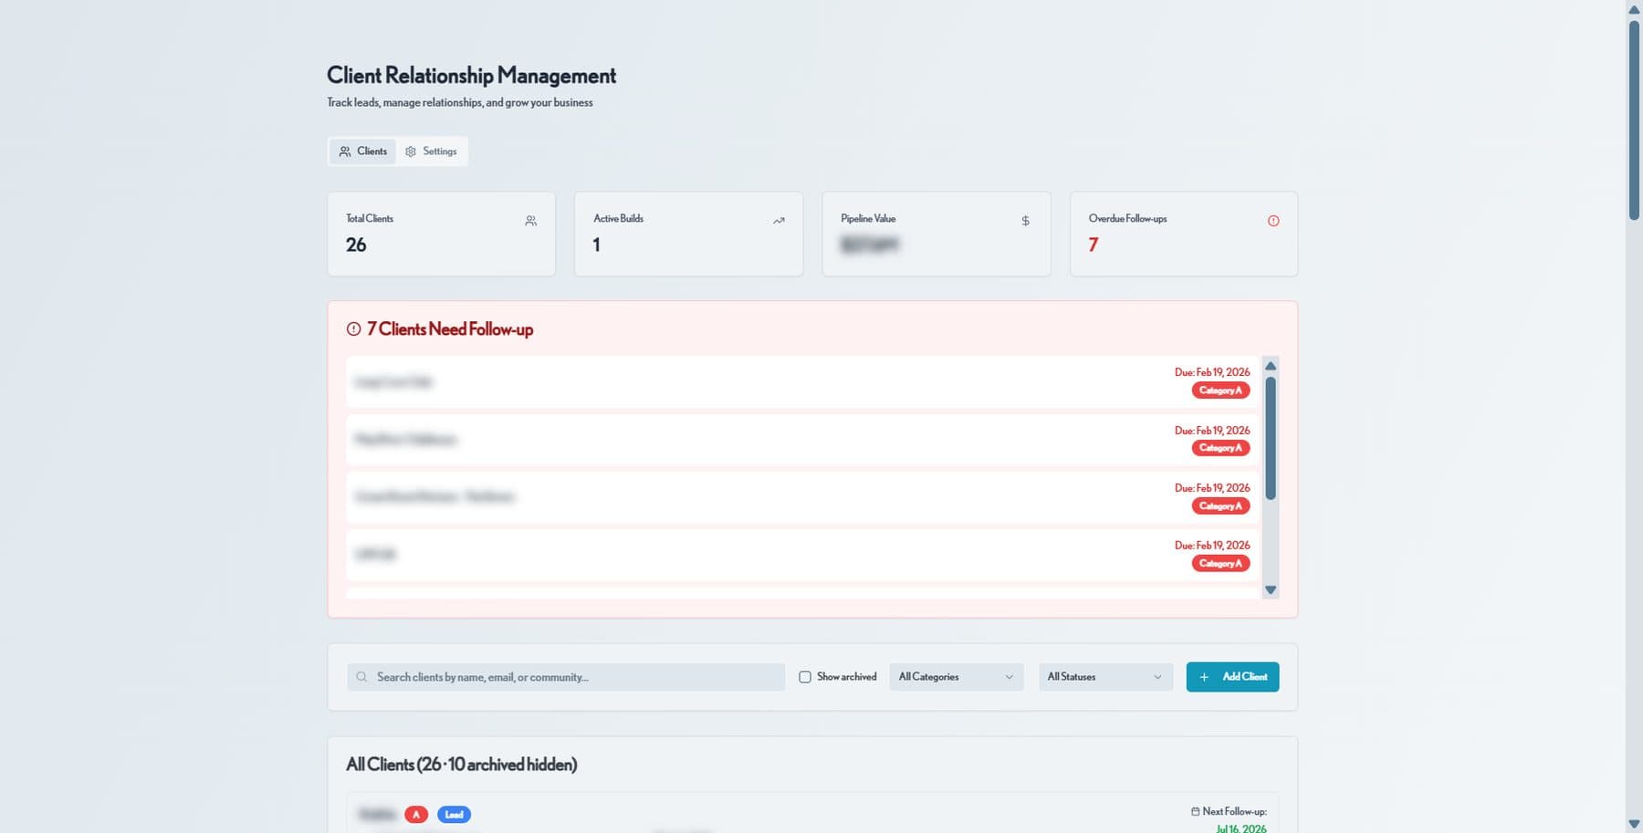Click the page scrollbar up arrow
The height and width of the screenshot is (833, 1643).
coord(1634,9)
